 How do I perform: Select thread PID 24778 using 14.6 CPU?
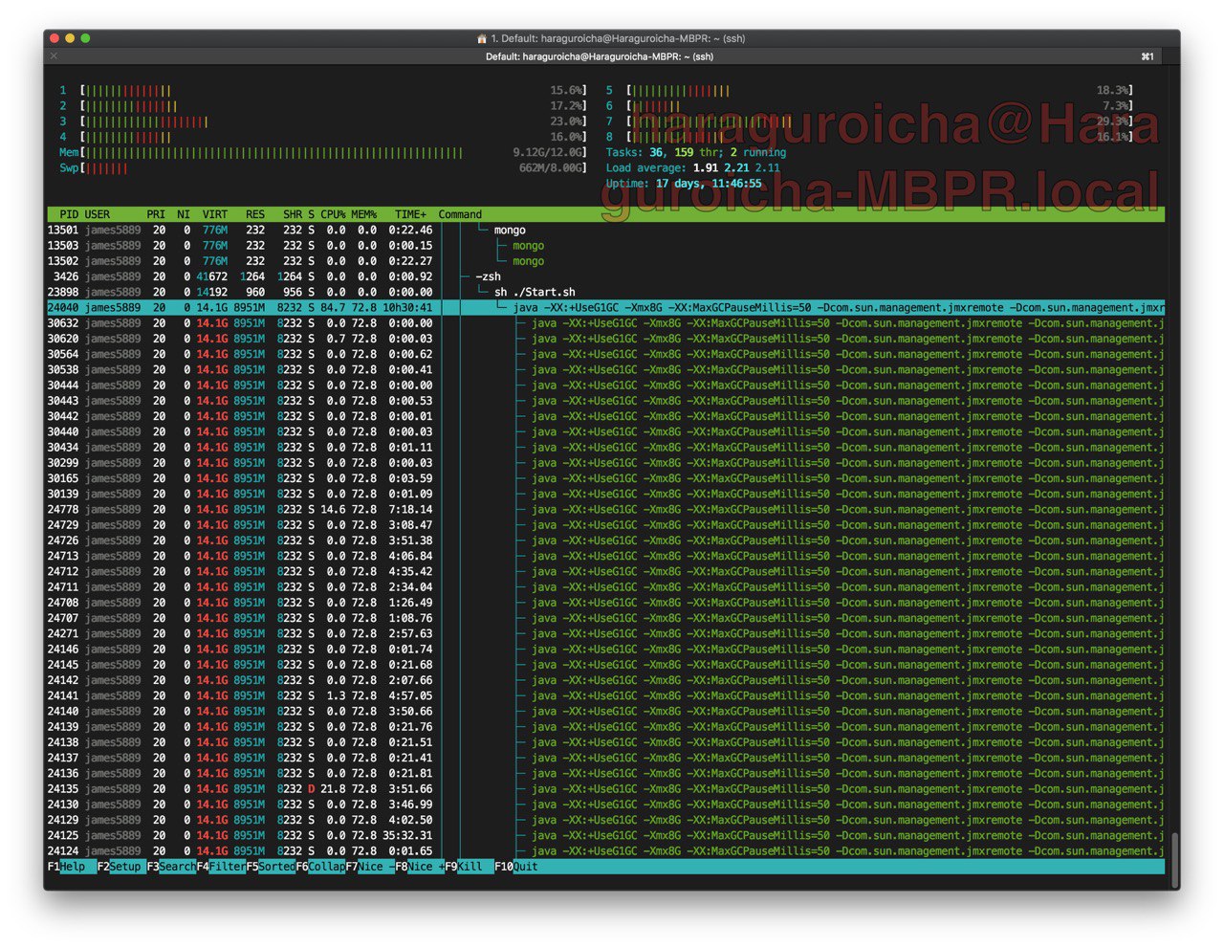point(605,510)
